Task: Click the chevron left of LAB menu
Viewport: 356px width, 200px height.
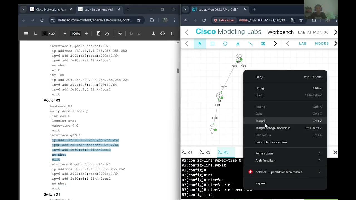Action: click(288, 44)
